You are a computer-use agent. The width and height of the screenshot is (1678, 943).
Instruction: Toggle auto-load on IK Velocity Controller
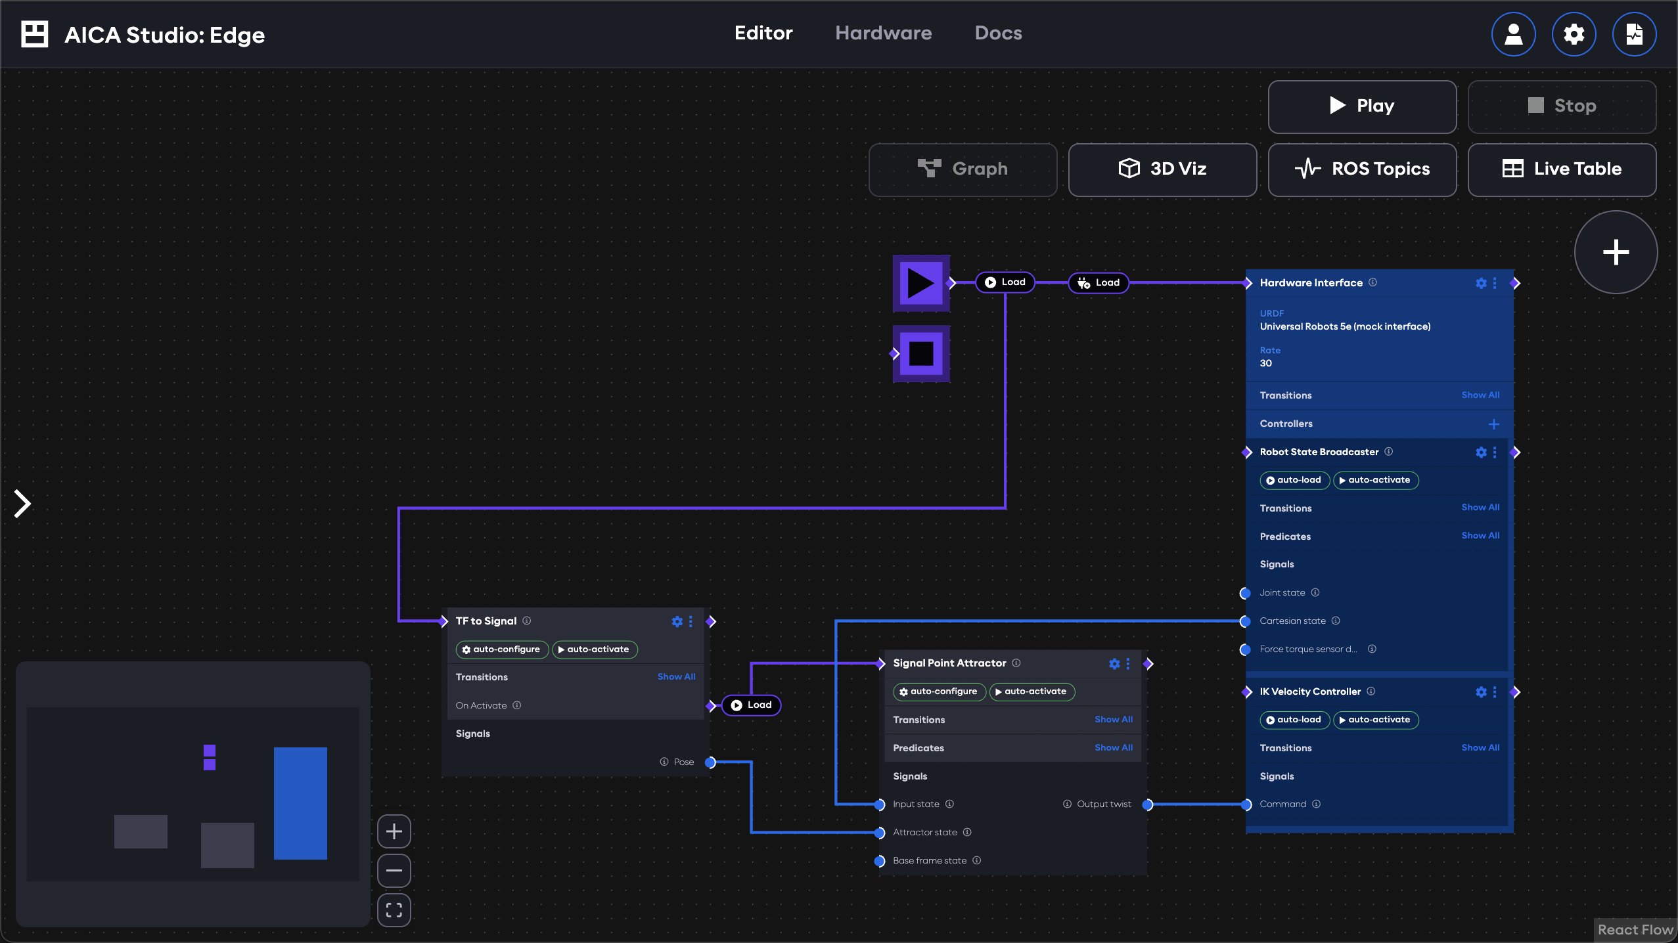(x=1294, y=720)
